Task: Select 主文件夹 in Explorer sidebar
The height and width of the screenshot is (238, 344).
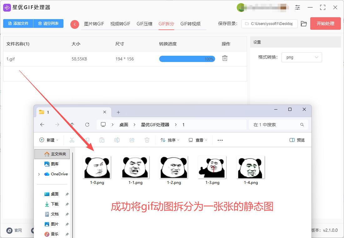Action: [x=52, y=154]
